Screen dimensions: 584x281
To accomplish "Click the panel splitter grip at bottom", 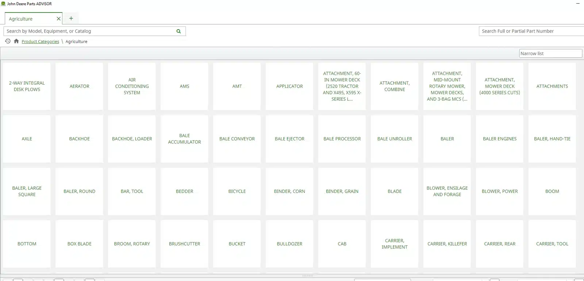I will pos(307,276).
